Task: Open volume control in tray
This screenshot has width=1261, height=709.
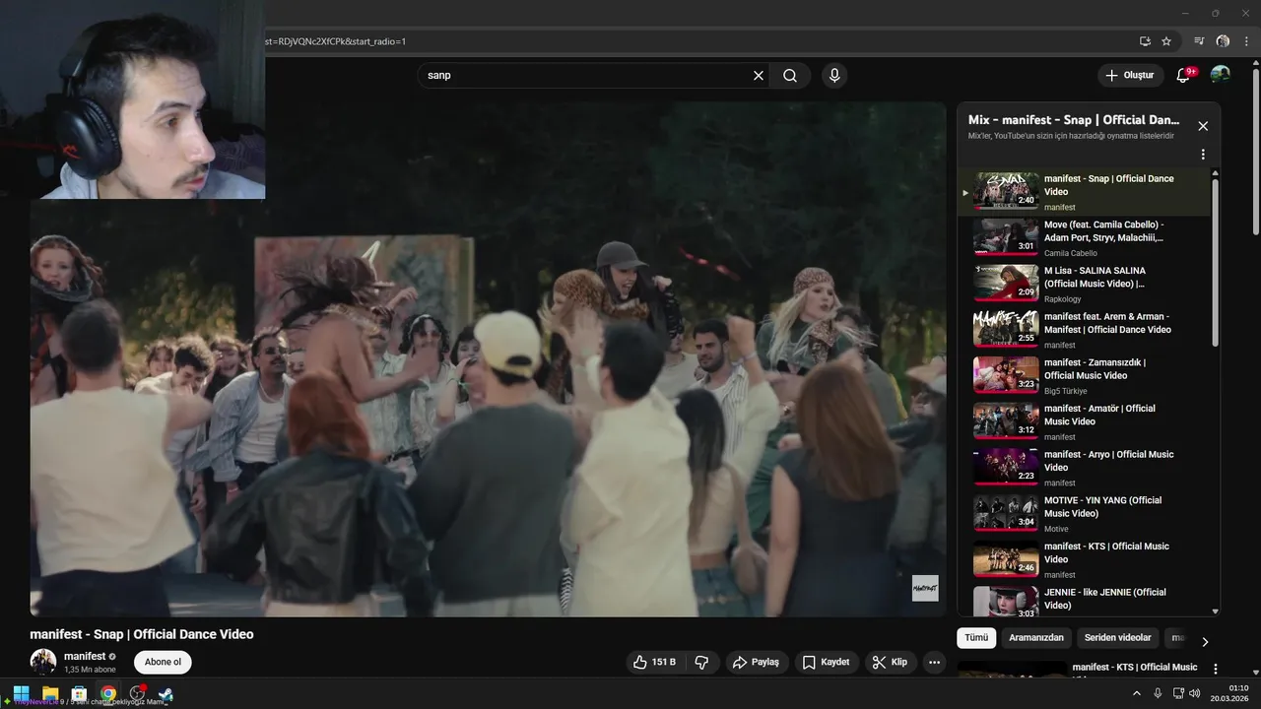Action: click(1195, 693)
